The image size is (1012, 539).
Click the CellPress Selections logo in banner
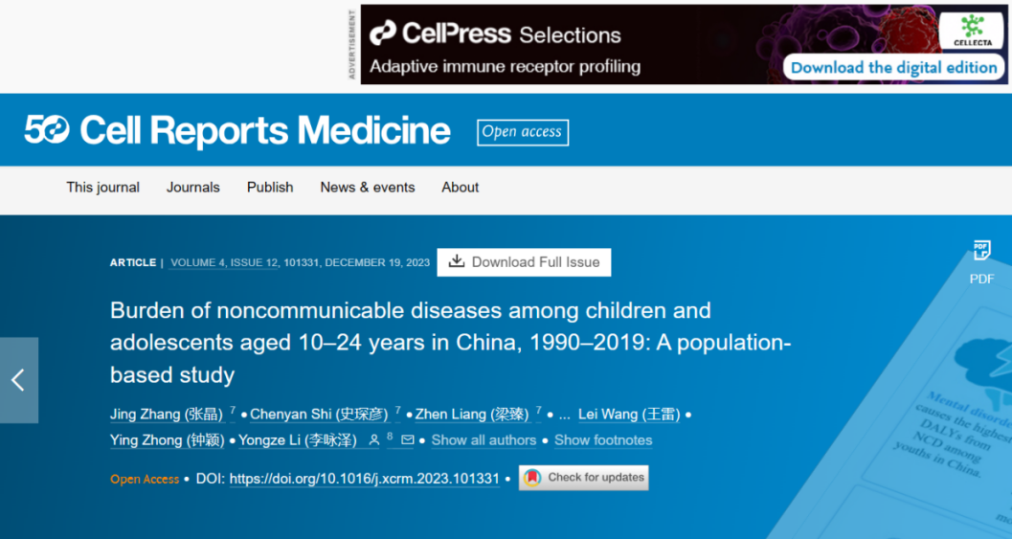click(x=496, y=34)
